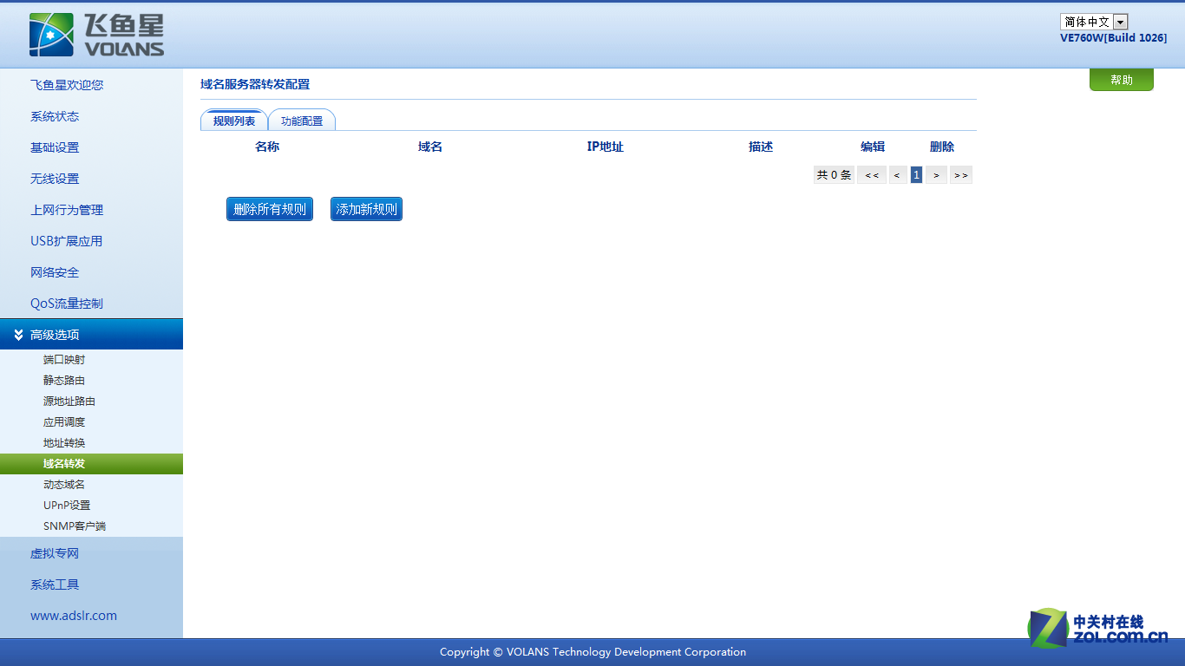Select page 1 in pagination
This screenshot has height=666, width=1185.
coord(916,175)
